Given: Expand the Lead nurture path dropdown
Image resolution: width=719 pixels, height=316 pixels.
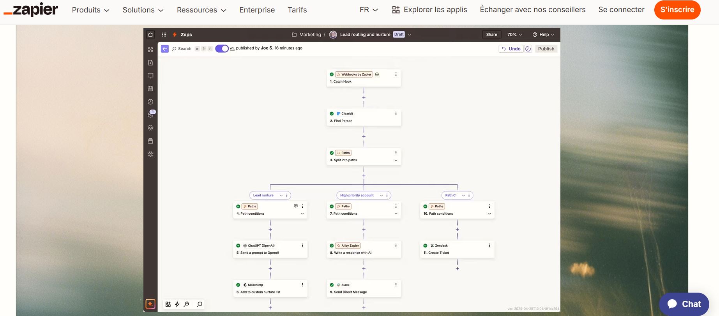Looking at the screenshot, I should [x=281, y=196].
